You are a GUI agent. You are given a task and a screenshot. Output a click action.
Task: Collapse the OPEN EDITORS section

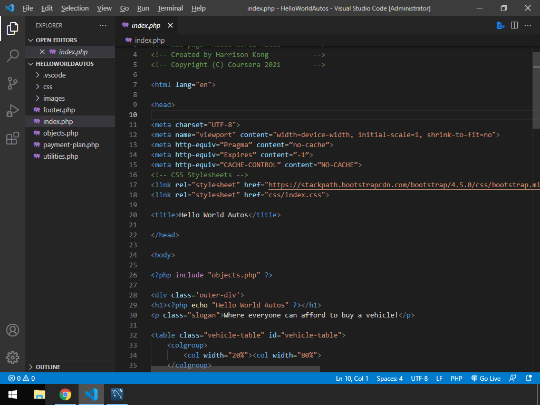(x=56, y=40)
